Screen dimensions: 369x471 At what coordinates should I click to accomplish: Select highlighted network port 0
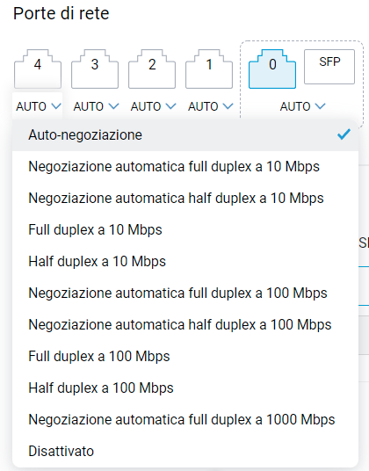(272, 69)
